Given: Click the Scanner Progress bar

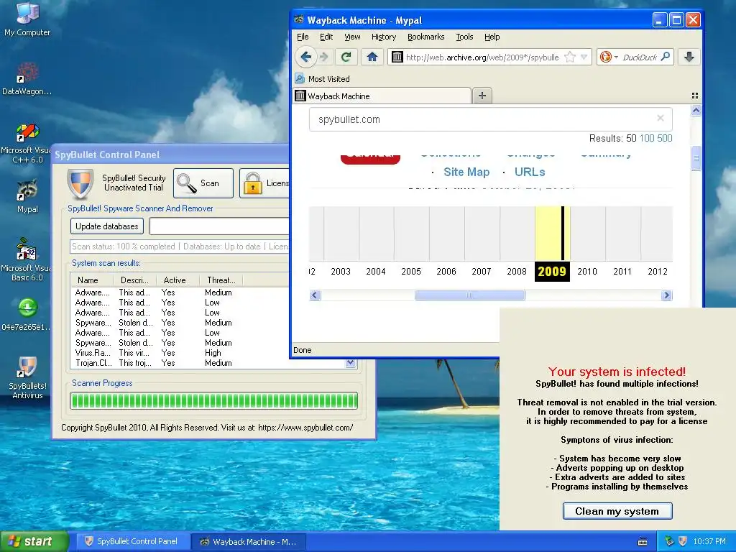Looking at the screenshot, I should [213, 401].
